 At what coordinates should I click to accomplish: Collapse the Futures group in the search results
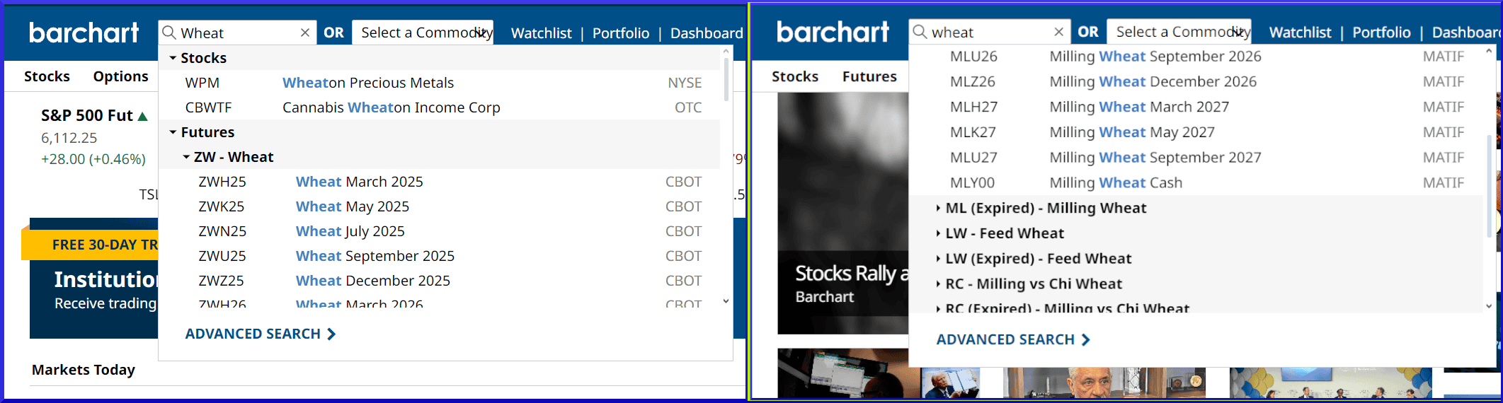pyautogui.click(x=173, y=132)
